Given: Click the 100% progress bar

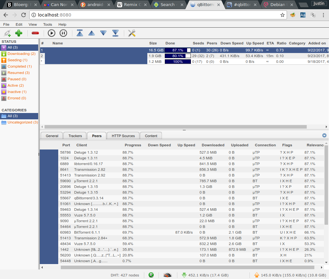Looking at the screenshot, I should 178,62.
